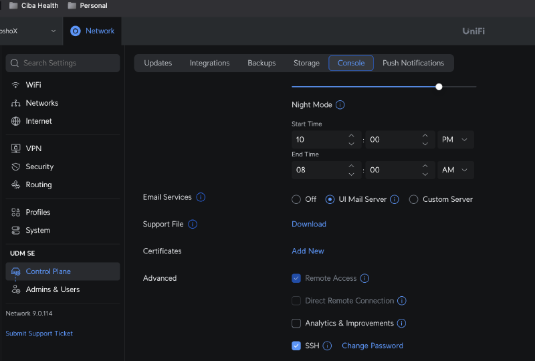The height and width of the screenshot is (361, 535).
Task: Show Night Mode info tooltip
Action: tap(340, 105)
